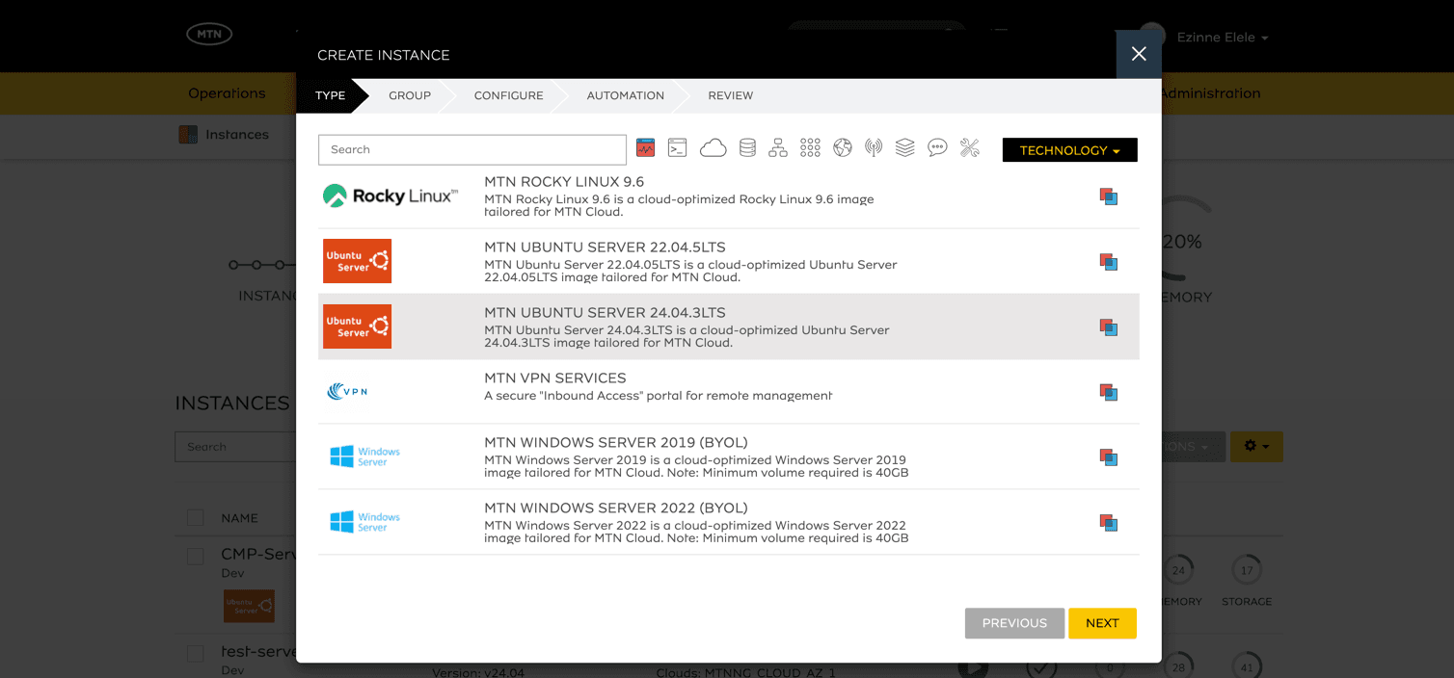Click the Windows Server 2022 logo
The width and height of the screenshot is (1454, 678).
364,522
